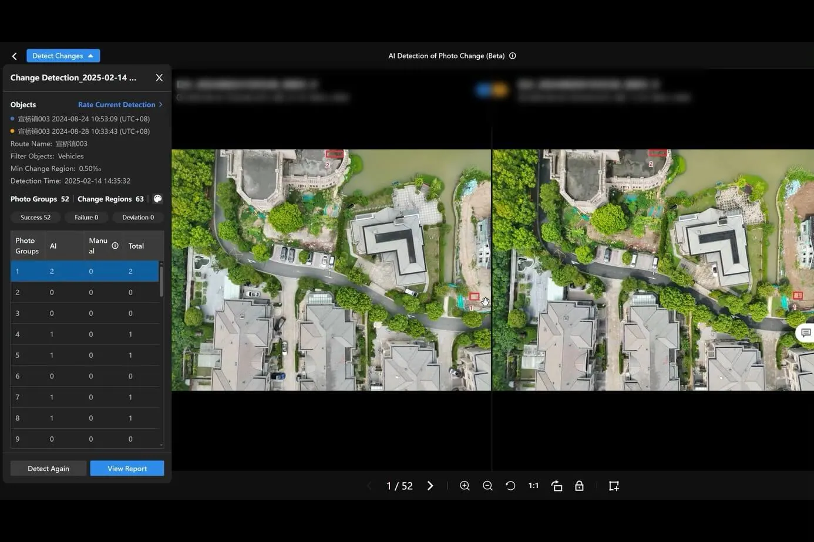Show info about AI Detection of Photo Change
Viewport: 814px width, 542px height.
513,56
